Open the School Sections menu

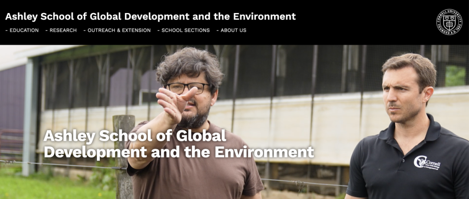pos(185,30)
